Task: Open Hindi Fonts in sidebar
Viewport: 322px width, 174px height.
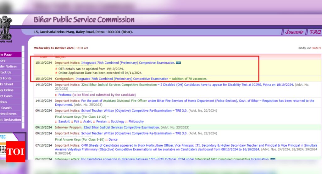Action: [x=11, y=79]
